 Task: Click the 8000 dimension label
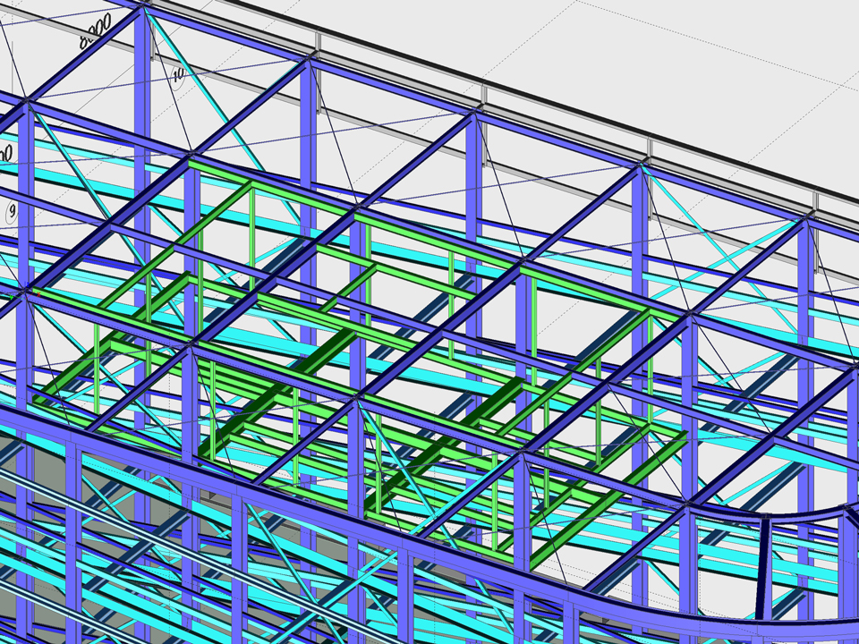coord(94,32)
